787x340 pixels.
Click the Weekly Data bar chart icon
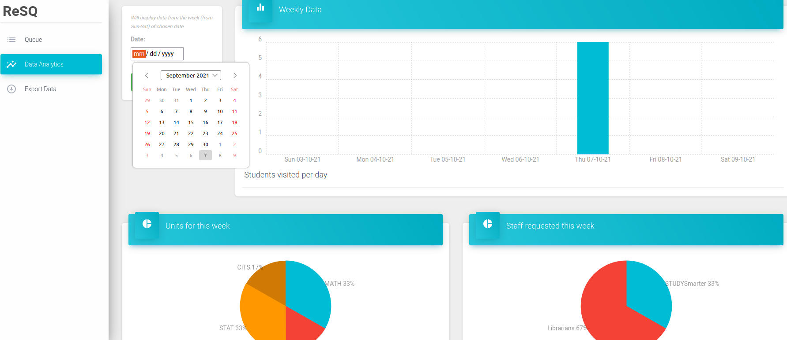[x=260, y=7]
